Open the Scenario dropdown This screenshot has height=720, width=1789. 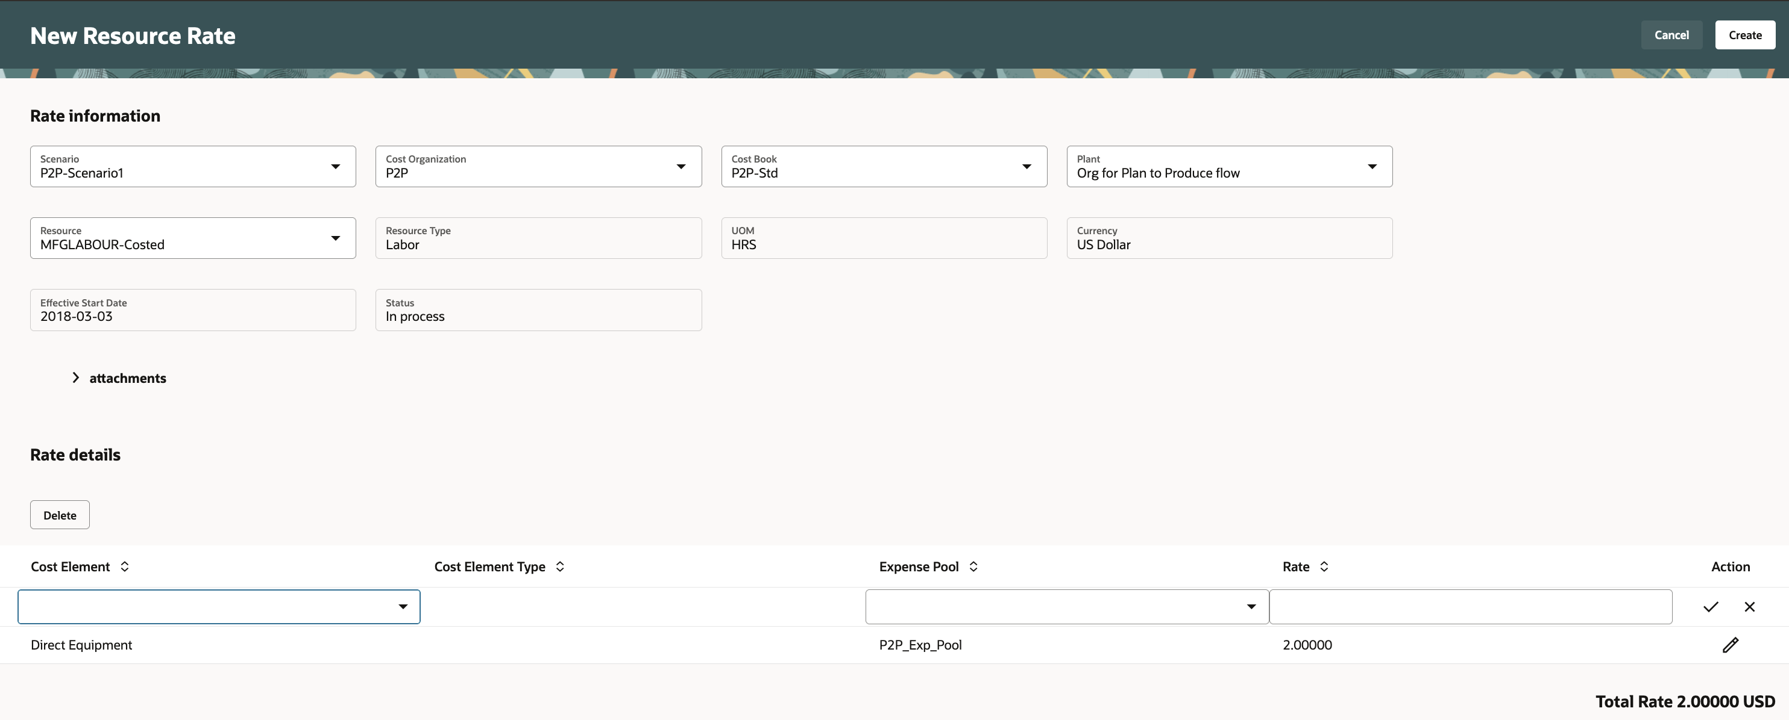[x=335, y=167]
